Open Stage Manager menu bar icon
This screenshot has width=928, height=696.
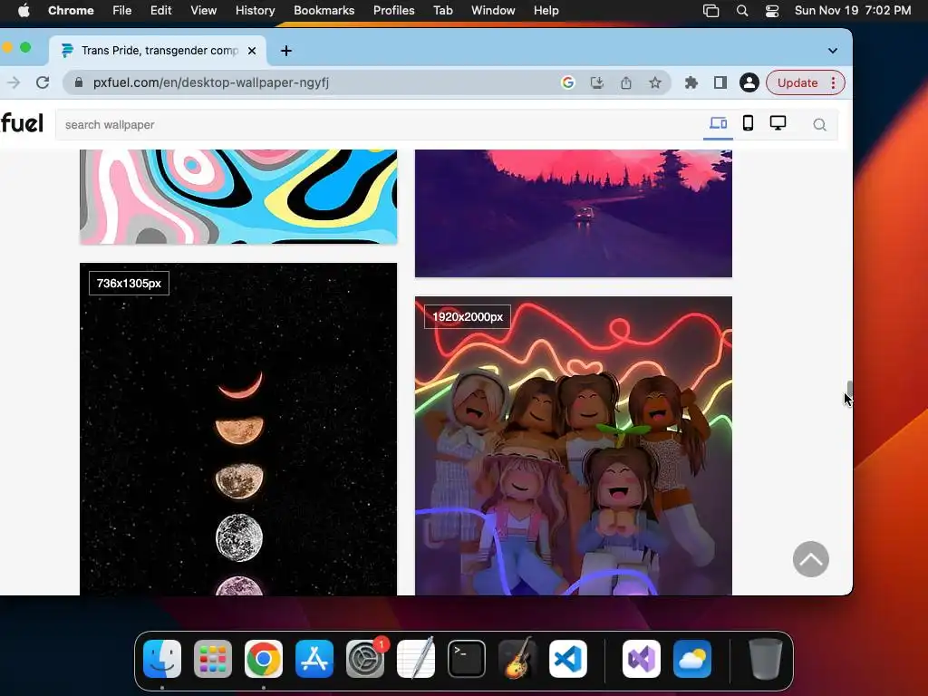pos(710,11)
